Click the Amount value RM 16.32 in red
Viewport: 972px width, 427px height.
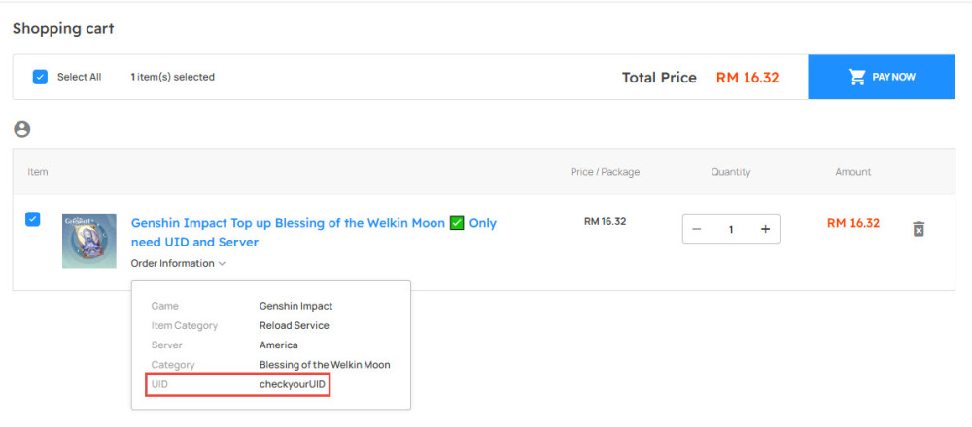[853, 223]
